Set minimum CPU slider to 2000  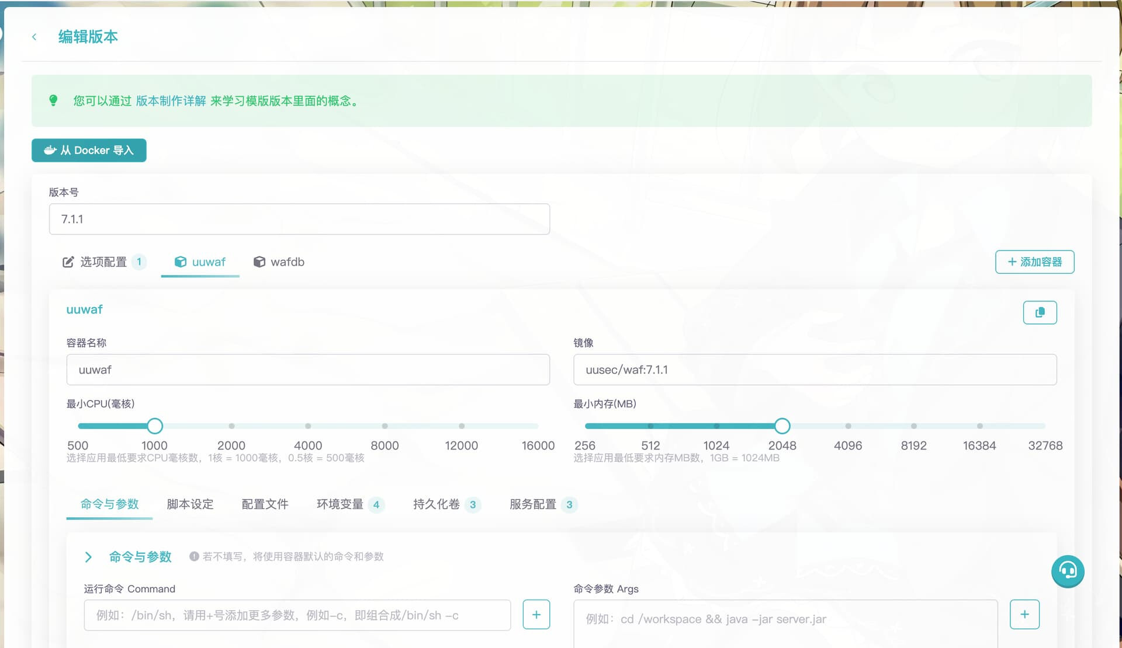[x=231, y=426]
